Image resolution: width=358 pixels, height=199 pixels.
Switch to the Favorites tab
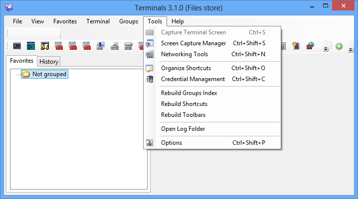(x=22, y=61)
